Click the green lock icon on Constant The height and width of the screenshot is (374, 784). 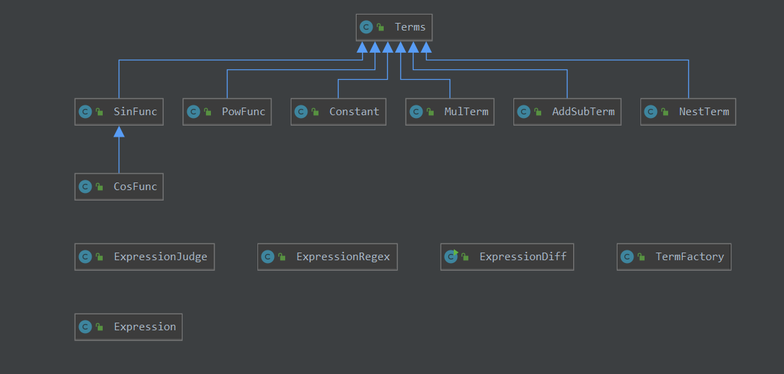316,112
